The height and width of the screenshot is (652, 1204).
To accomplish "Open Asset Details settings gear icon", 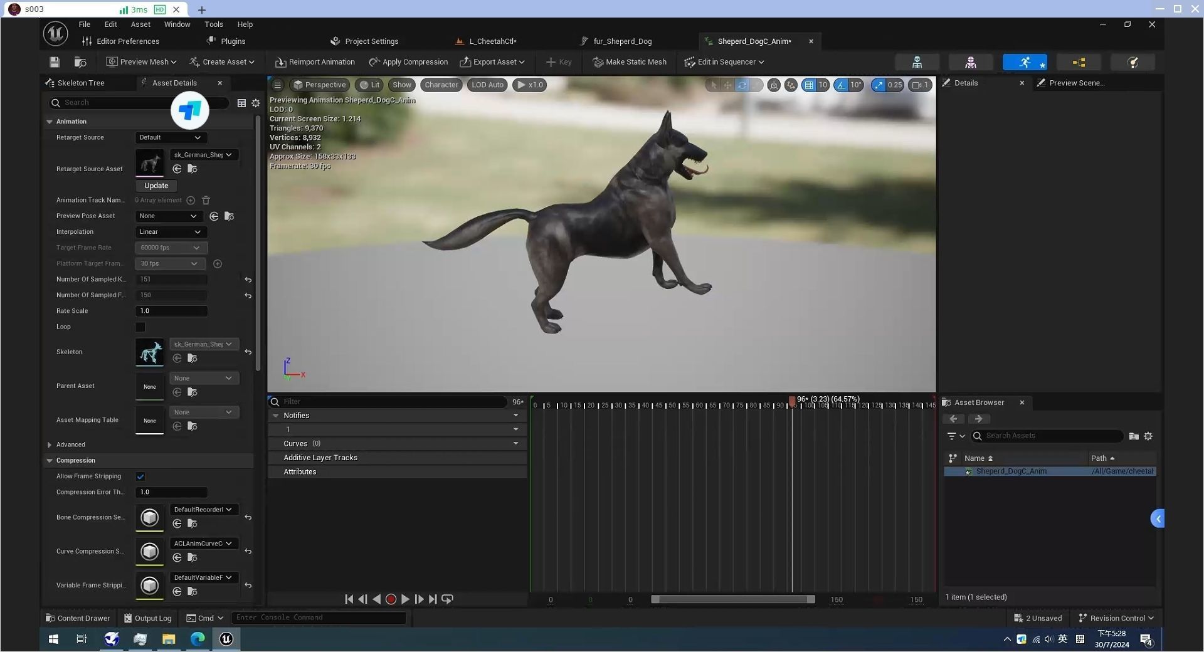I will (x=256, y=103).
